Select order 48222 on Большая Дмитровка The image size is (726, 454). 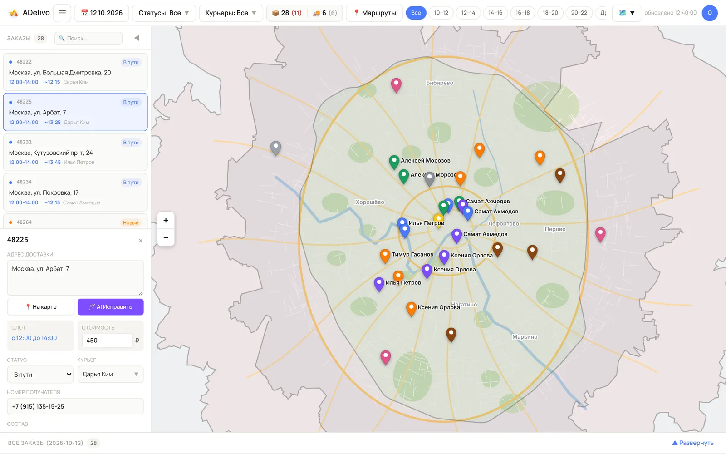coord(75,72)
